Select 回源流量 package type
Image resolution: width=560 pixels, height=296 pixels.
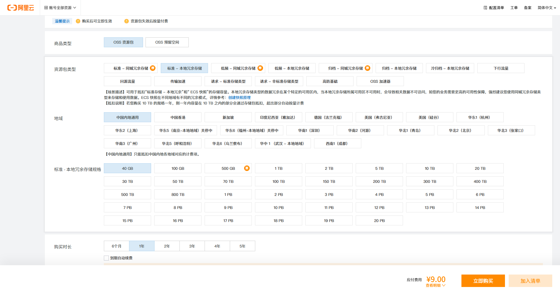(x=127, y=81)
